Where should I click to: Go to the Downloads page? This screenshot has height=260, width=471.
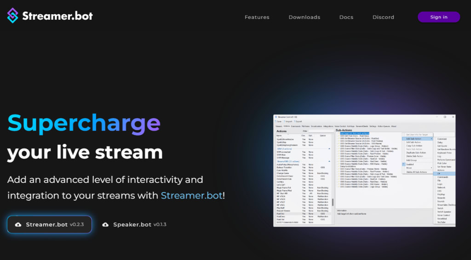click(x=304, y=17)
